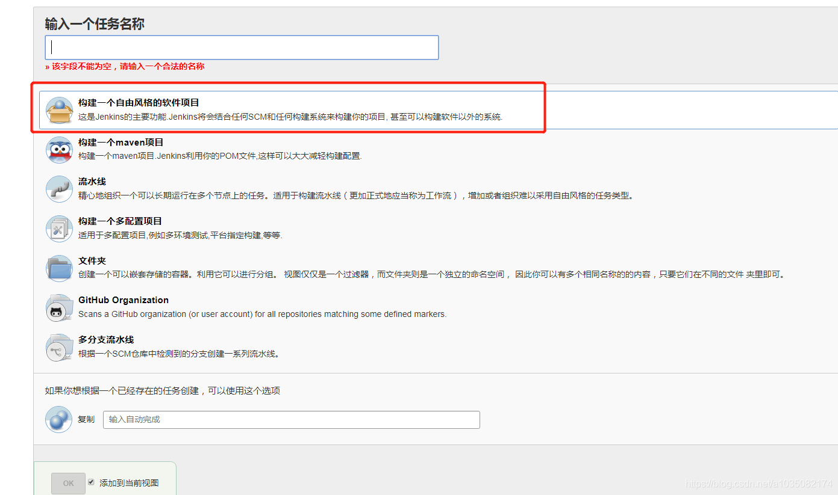Toggle the 添加到当前视图 checkbox
838x495 pixels.
click(91, 482)
